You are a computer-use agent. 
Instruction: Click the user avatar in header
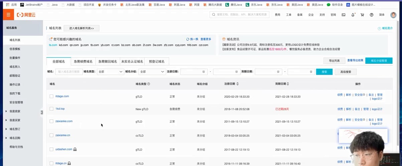[x=393, y=15]
